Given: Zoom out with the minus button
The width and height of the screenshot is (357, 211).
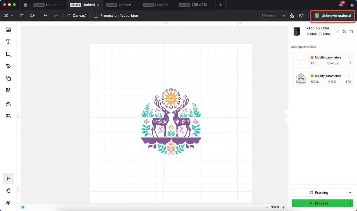Looking at the screenshot, I should 267,207.
